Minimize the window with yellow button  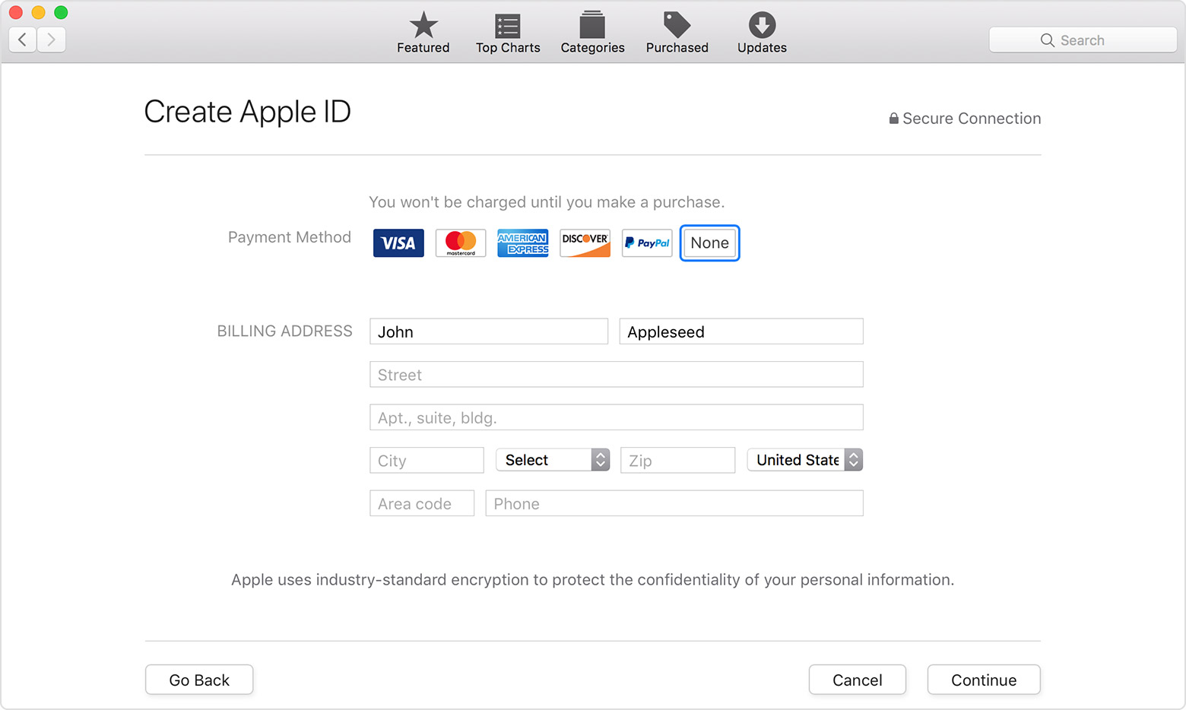tap(38, 12)
